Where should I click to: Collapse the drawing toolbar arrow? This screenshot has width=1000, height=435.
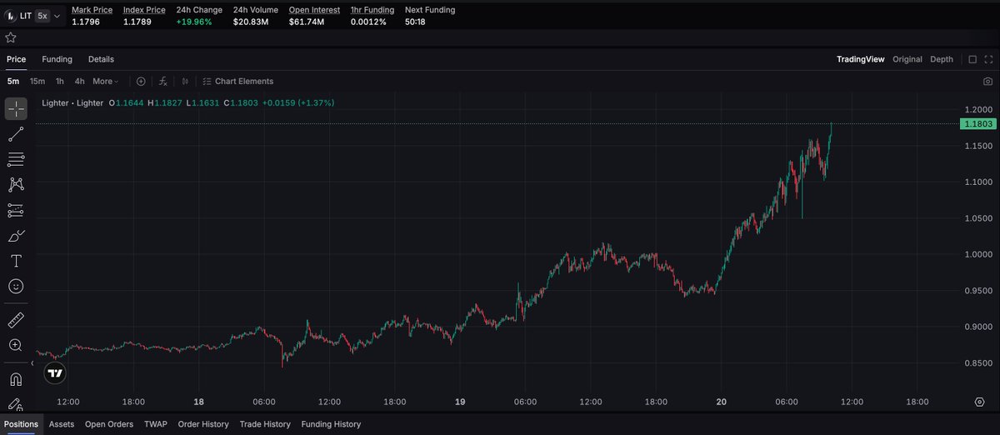[x=33, y=364]
